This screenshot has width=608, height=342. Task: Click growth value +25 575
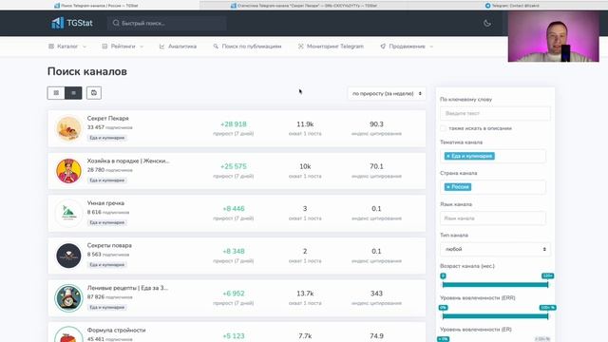[x=234, y=166]
